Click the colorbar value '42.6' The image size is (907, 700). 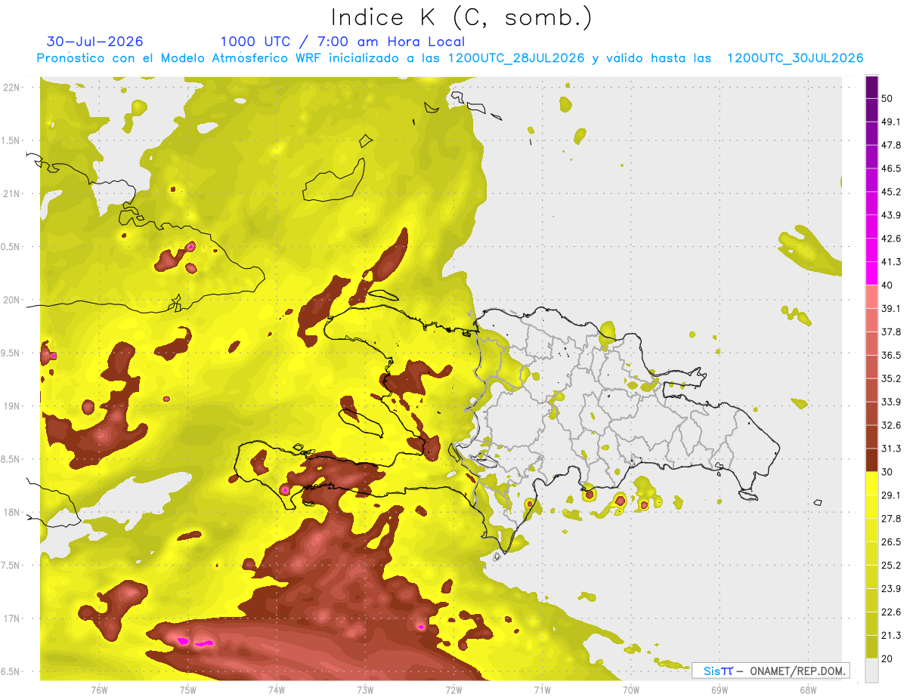891,239
